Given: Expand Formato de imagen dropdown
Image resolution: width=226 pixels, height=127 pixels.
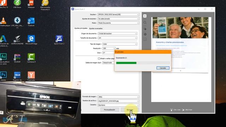Looking at the screenshot, I should tap(119, 97).
